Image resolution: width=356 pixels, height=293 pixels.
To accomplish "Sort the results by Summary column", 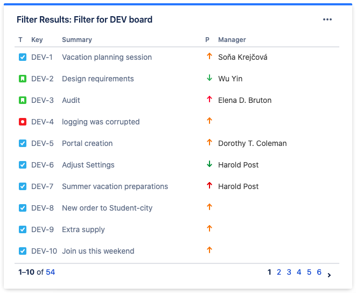I will pos(76,40).
